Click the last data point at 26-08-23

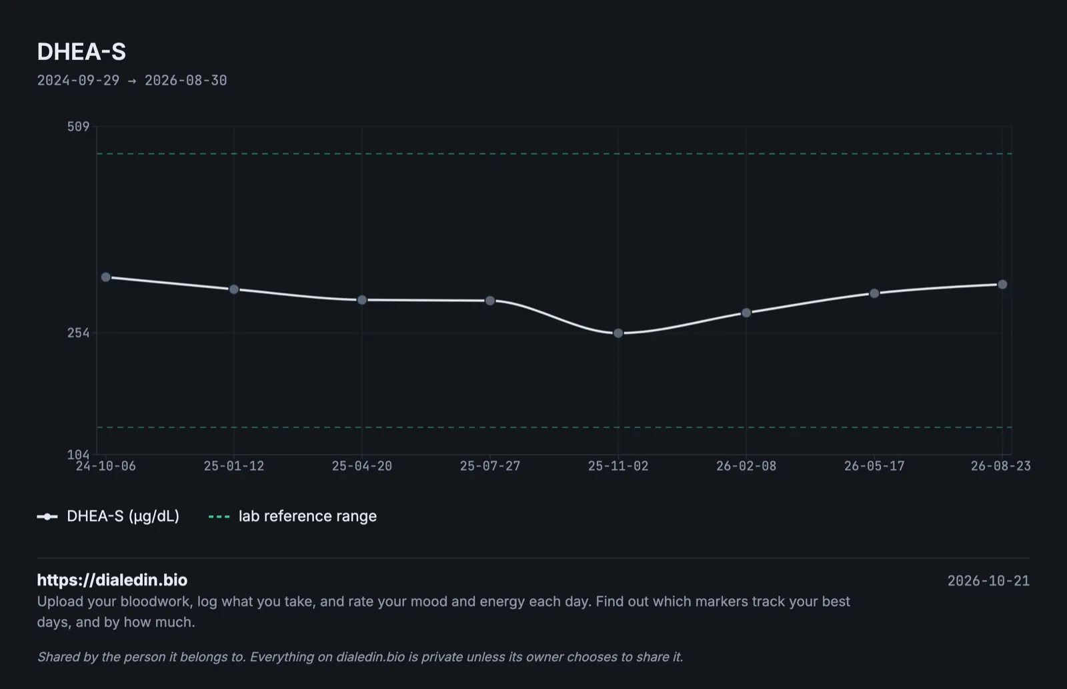pos(1002,285)
